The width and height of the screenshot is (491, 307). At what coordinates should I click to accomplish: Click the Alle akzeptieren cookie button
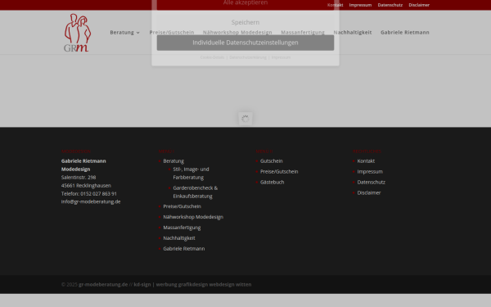point(245,4)
